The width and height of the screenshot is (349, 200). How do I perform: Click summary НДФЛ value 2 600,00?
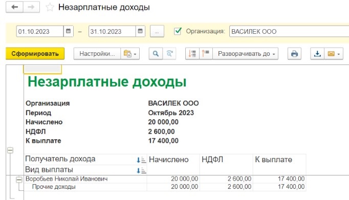[x=161, y=131]
